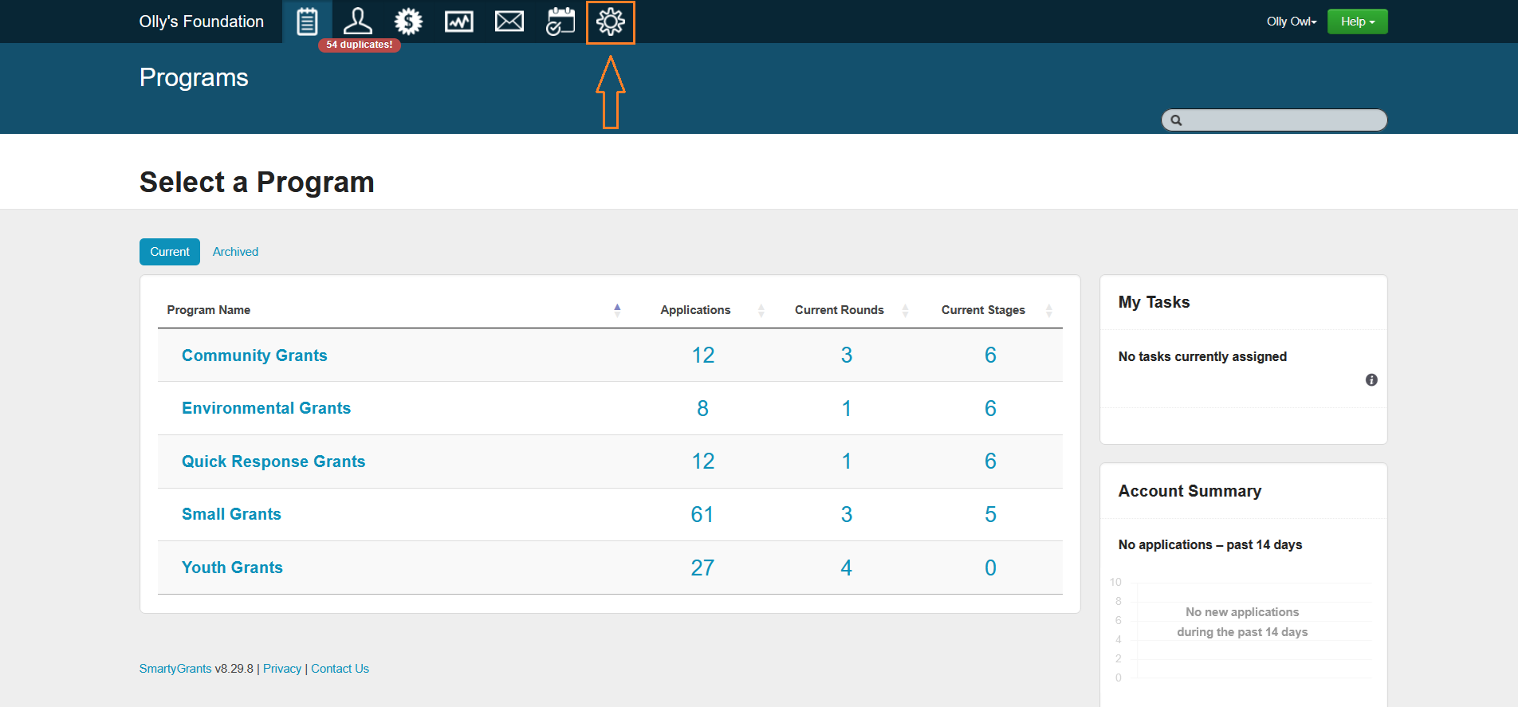The width and height of the screenshot is (1518, 707).
Task: Open the Privacy footer link
Action: coord(282,669)
